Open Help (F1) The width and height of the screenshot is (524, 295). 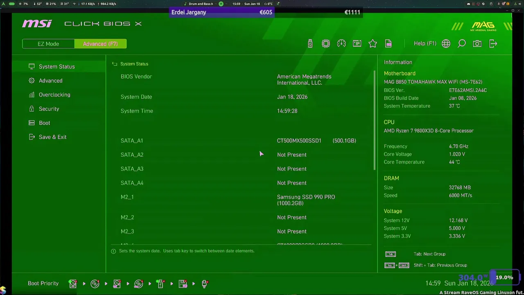(425, 43)
